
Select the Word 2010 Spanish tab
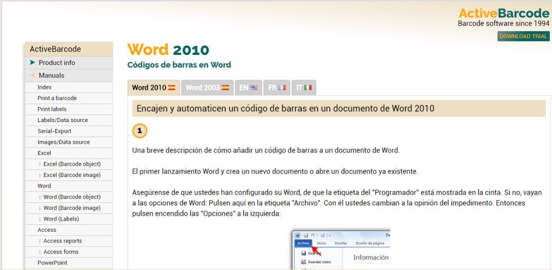tap(154, 88)
